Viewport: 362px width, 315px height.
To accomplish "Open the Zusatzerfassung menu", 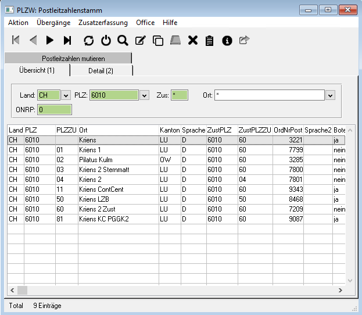I will [x=103, y=23].
